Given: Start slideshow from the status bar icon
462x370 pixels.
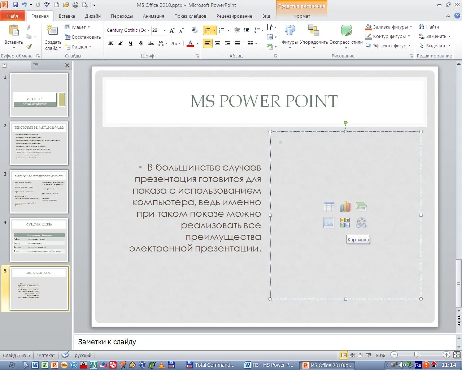Looking at the screenshot, I should pos(369,355).
